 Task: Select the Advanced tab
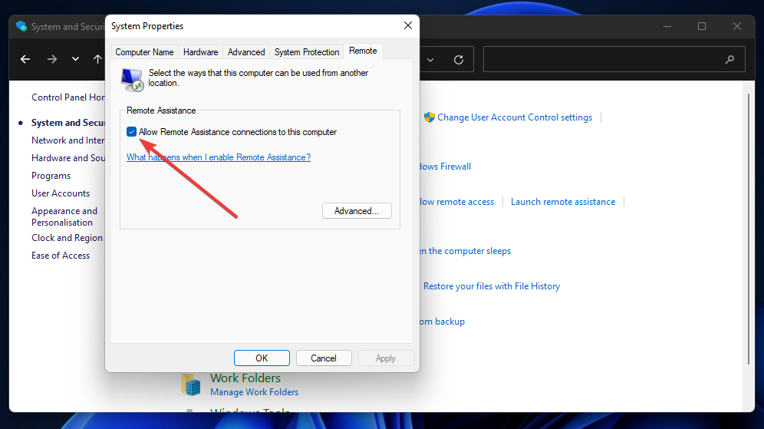click(246, 52)
